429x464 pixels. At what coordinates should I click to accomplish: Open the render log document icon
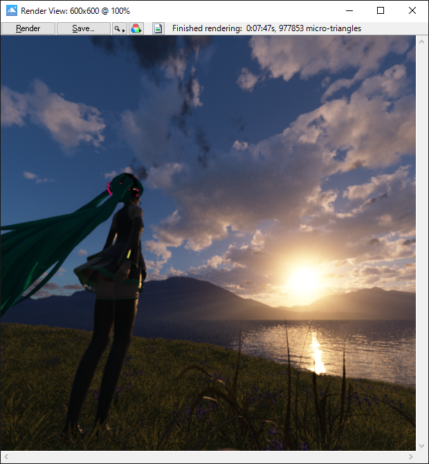coord(158,28)
